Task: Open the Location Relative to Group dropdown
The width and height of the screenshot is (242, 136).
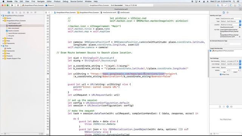Action: (x=230, y=25)
